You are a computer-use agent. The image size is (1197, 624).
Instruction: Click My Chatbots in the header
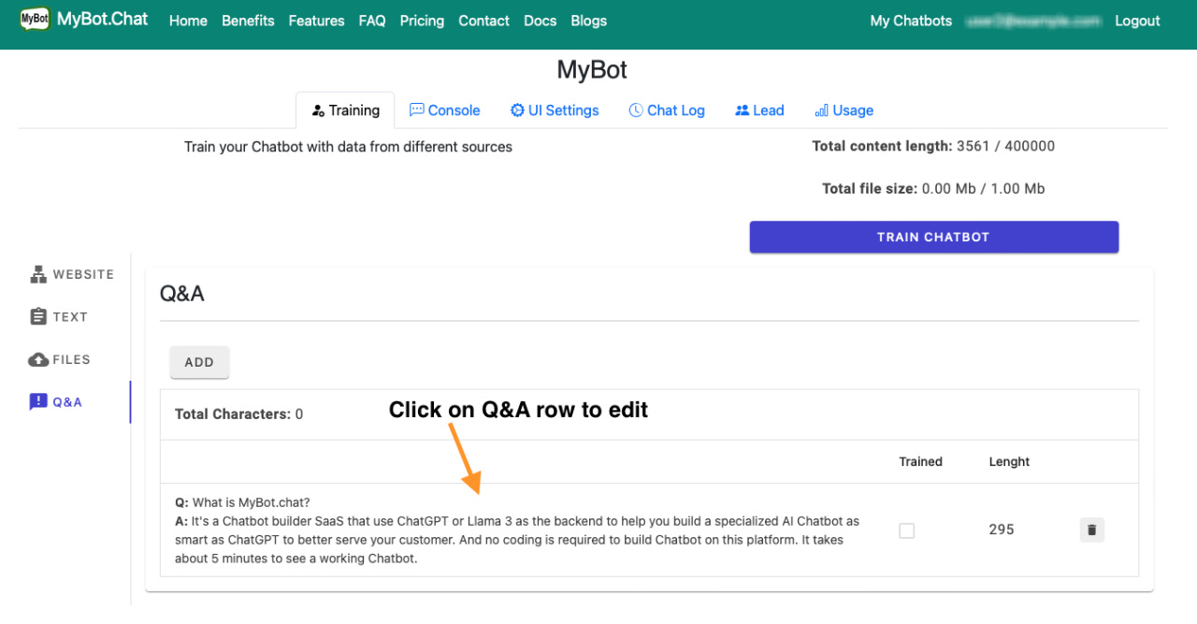(x=910, y=20)
